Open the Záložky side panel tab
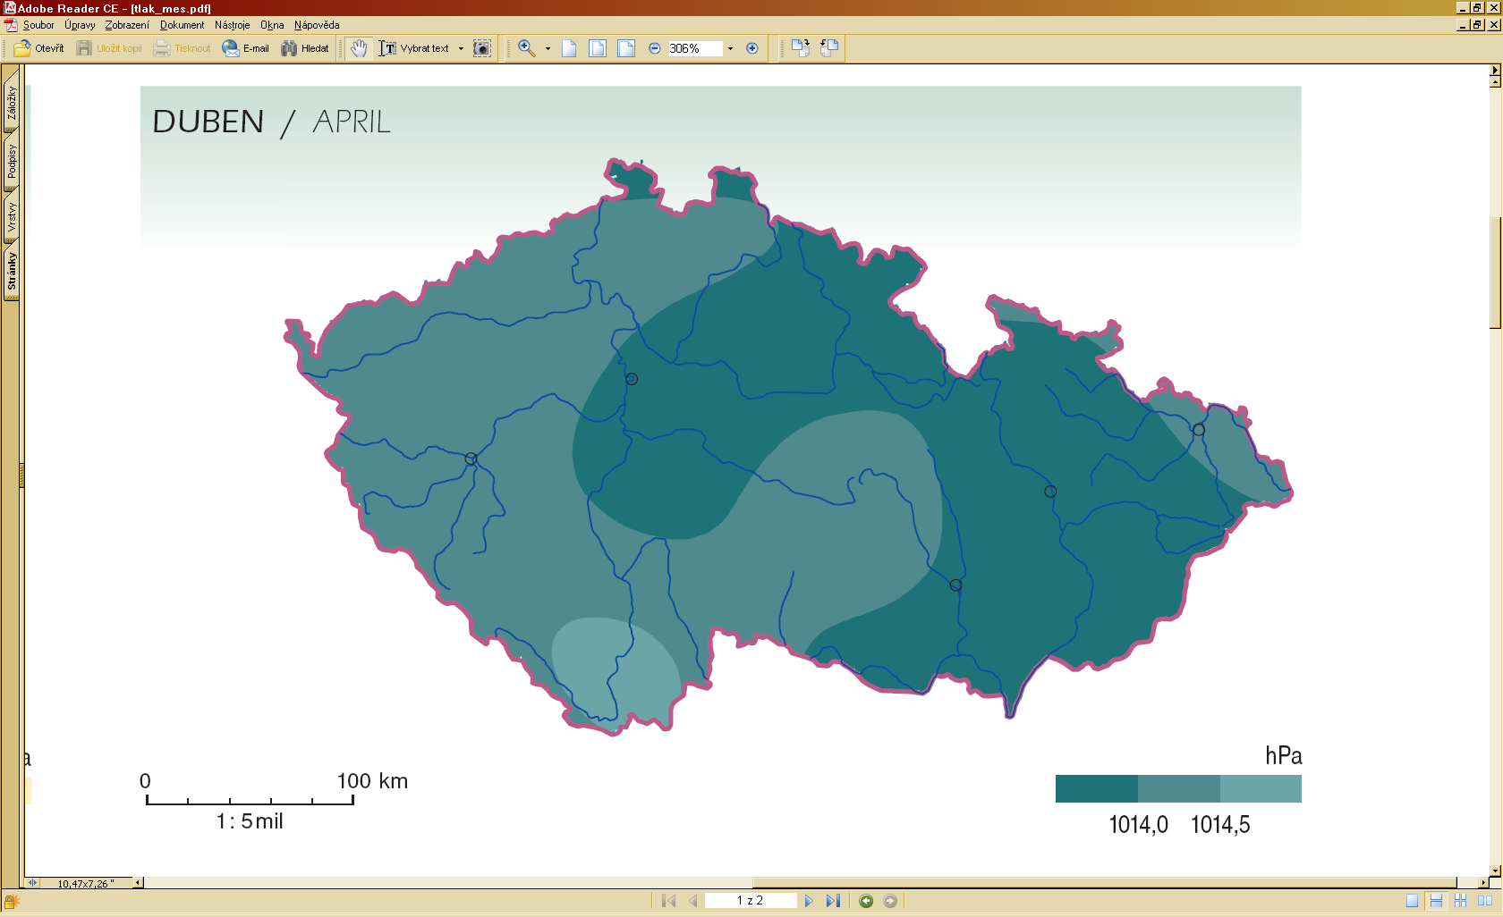 12,101
